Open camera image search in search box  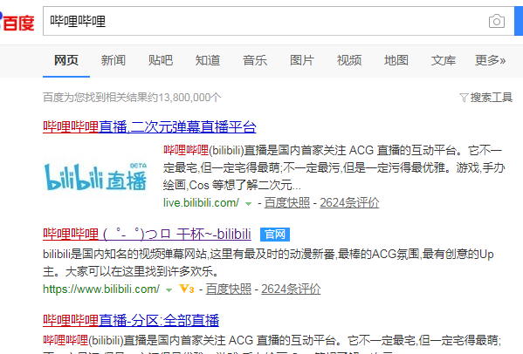(496, 21)
